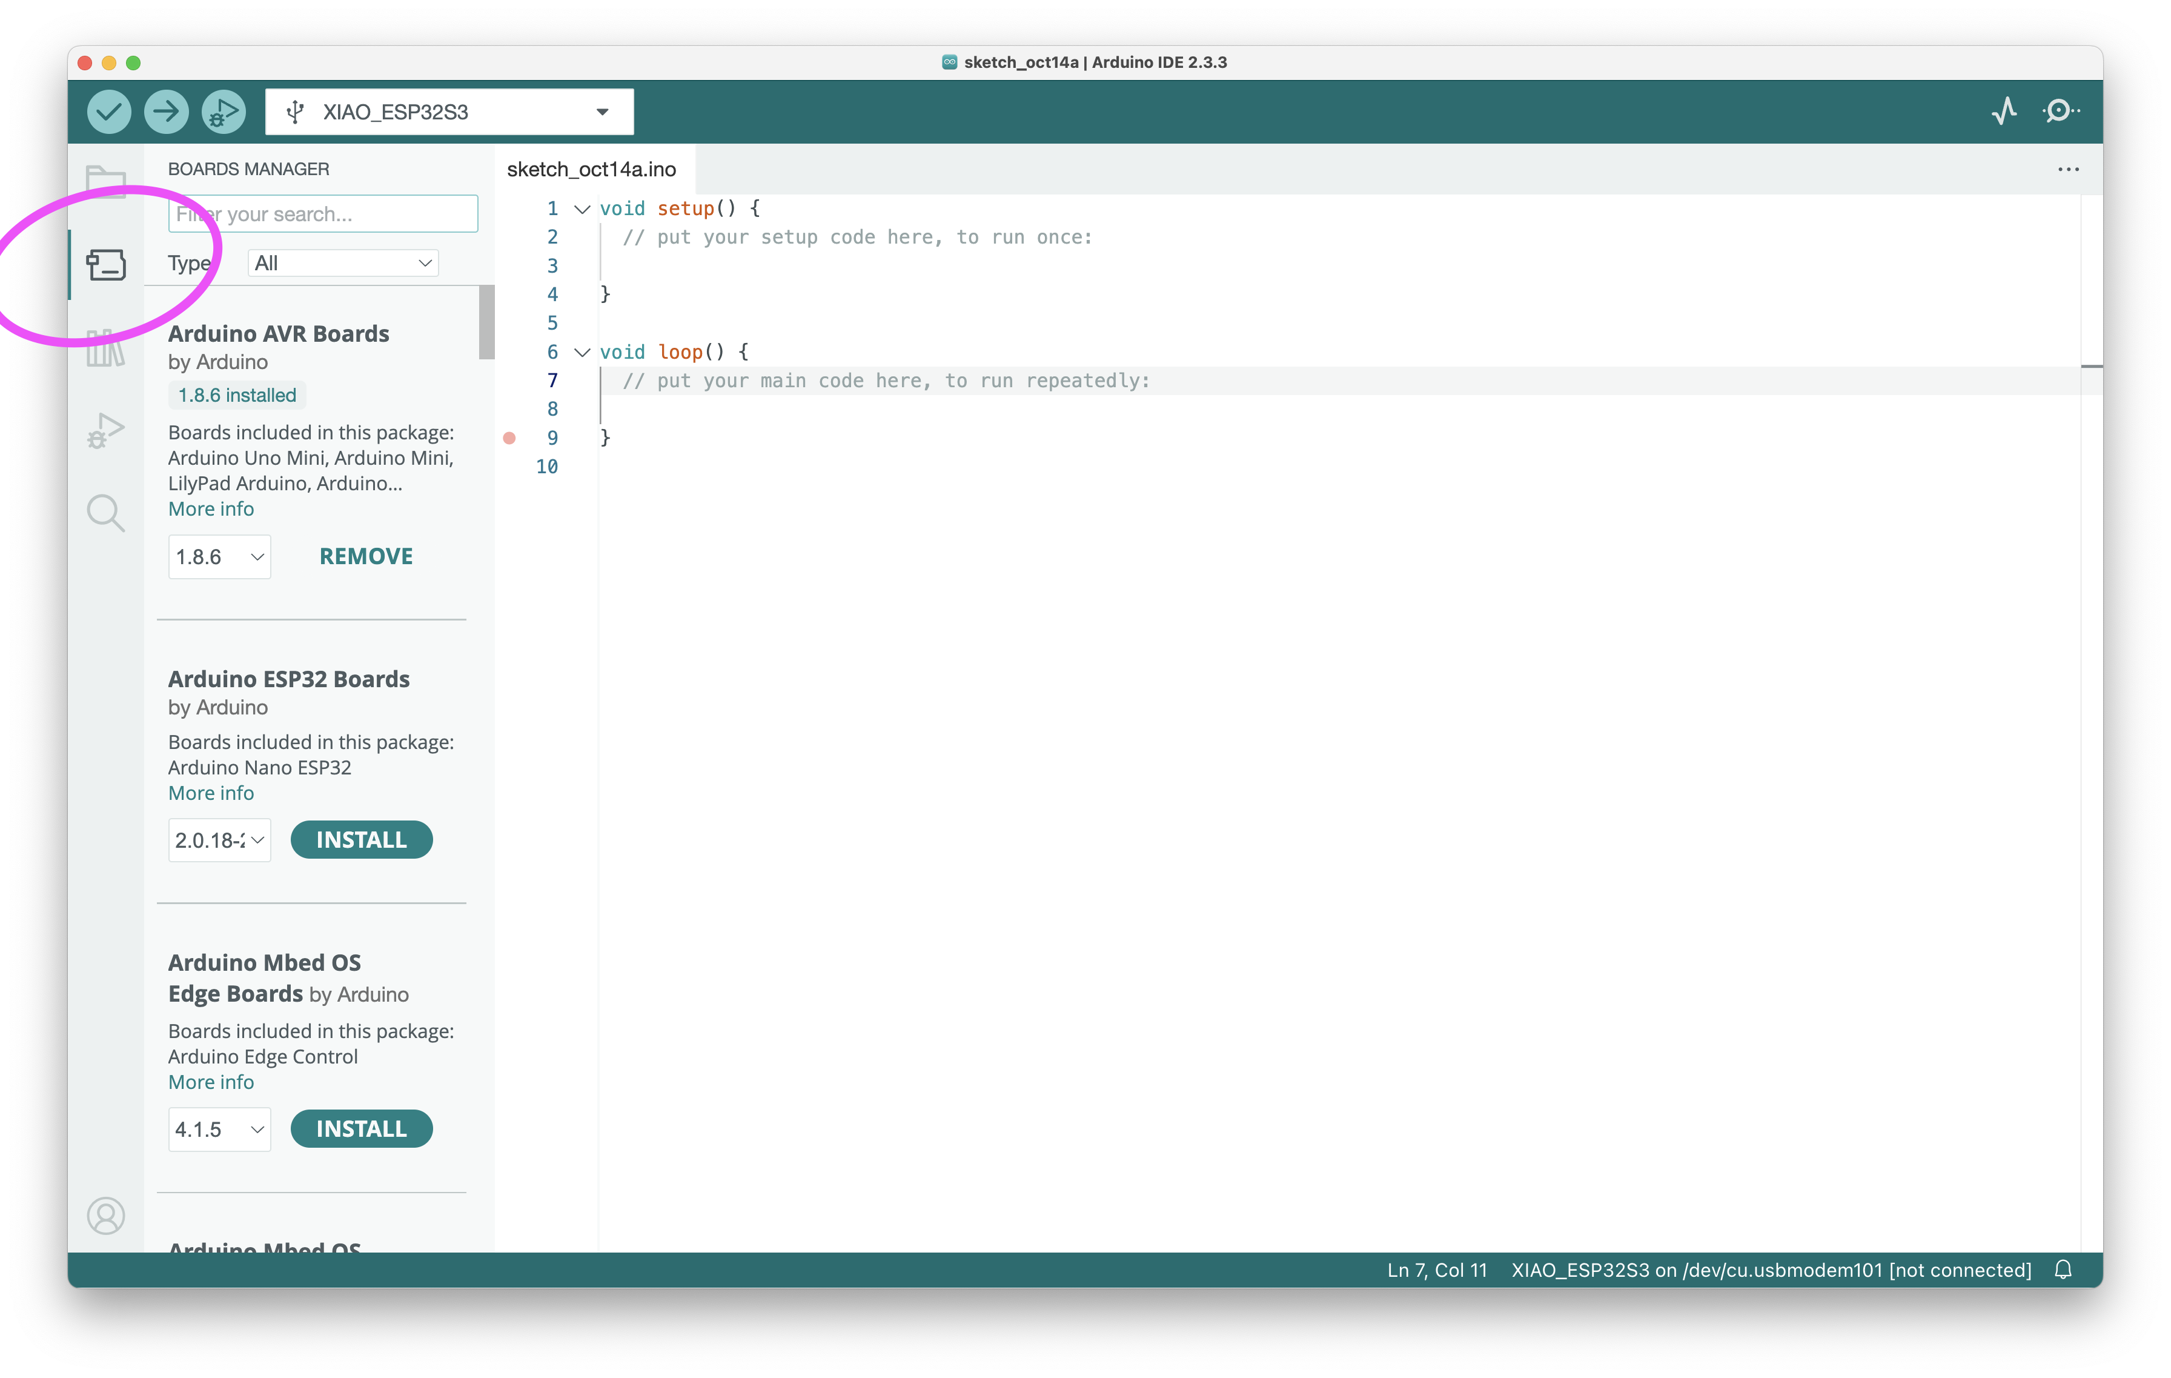Open More info for AVR Boards
The height and width of the screenshot is (1378, 2171).
211,510
